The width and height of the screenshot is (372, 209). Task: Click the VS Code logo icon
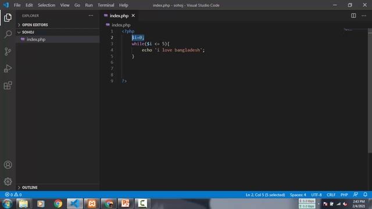[x=6, y=5]
